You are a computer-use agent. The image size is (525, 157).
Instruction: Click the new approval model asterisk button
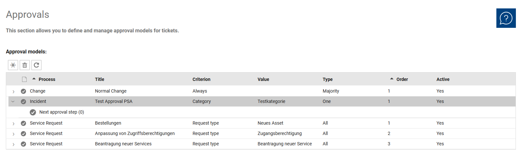click(13, 65)
